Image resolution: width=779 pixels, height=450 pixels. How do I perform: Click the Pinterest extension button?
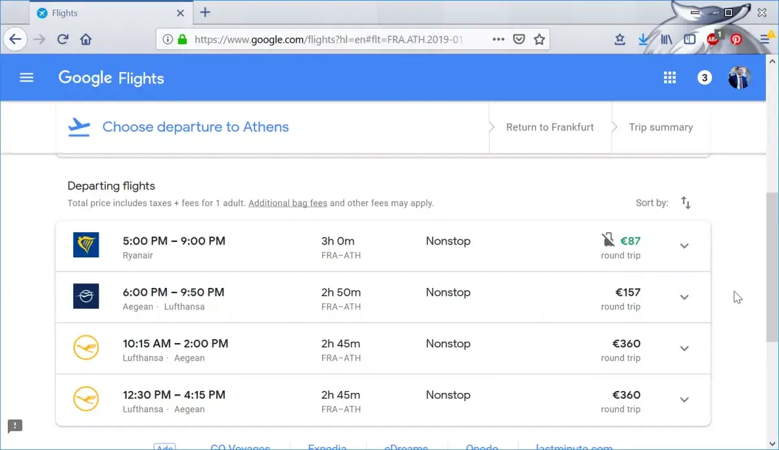[x=736, y=40]
